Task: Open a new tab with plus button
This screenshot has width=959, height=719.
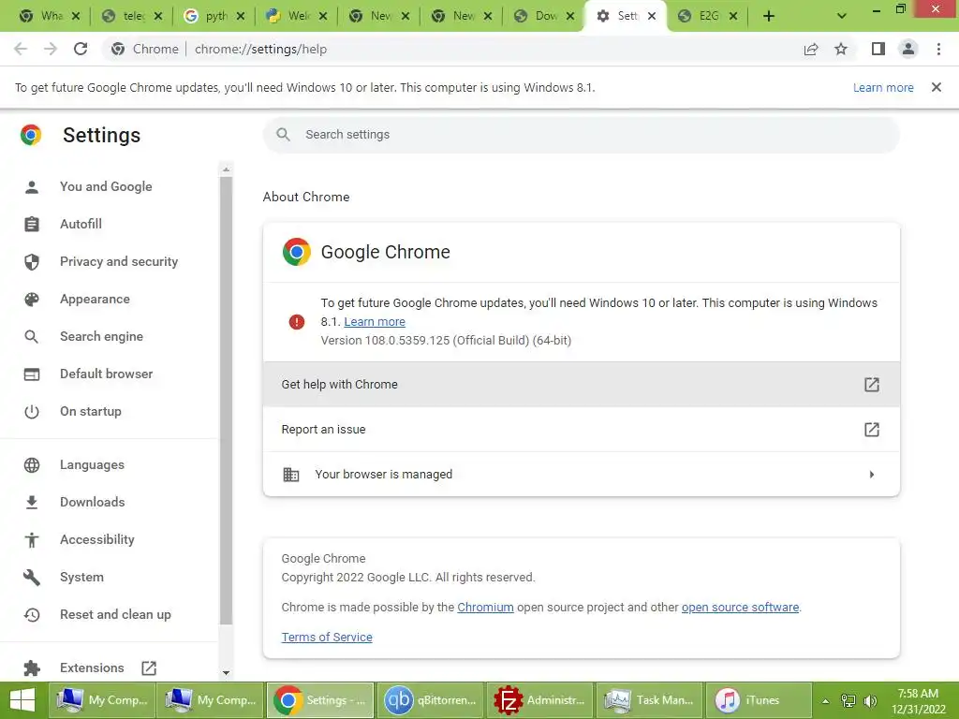Action: [x=769, y=16]
